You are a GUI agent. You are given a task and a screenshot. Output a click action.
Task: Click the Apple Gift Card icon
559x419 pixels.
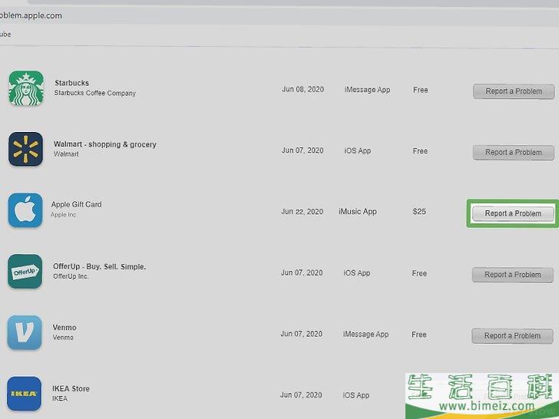[x=25, y=210]
